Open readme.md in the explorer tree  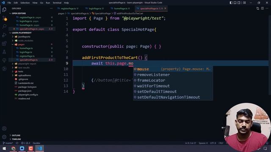[x=24, y=98]
